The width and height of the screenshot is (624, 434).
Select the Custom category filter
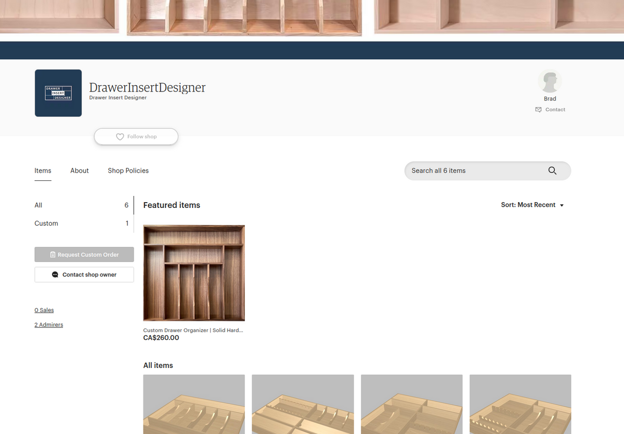coord(46,223)
